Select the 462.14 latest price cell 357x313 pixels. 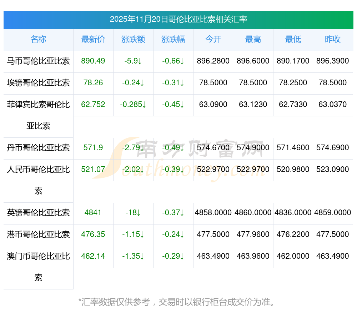pos(93,256)
